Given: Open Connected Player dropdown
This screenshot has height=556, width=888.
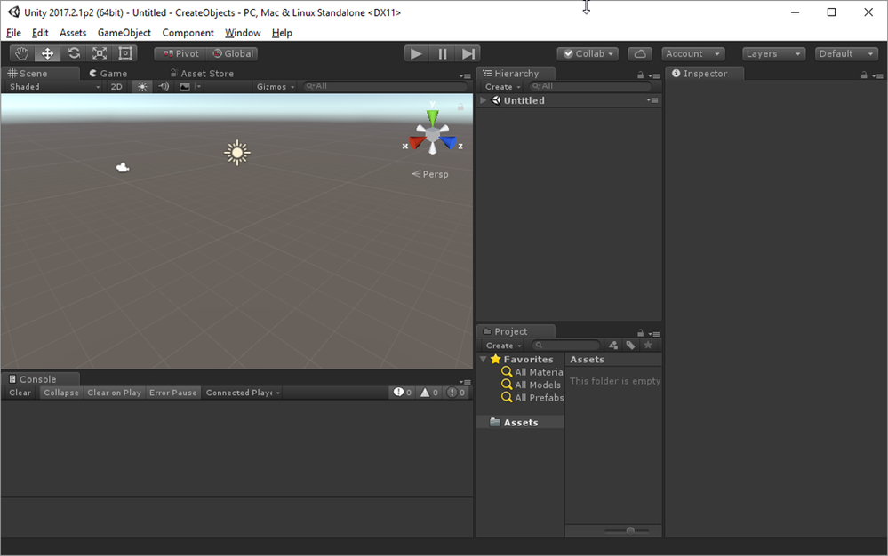Looking at the screenshot, I should click(243, 393).
